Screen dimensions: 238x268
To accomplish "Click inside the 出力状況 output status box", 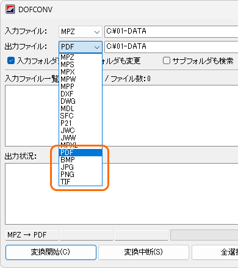I will [121, 194].
